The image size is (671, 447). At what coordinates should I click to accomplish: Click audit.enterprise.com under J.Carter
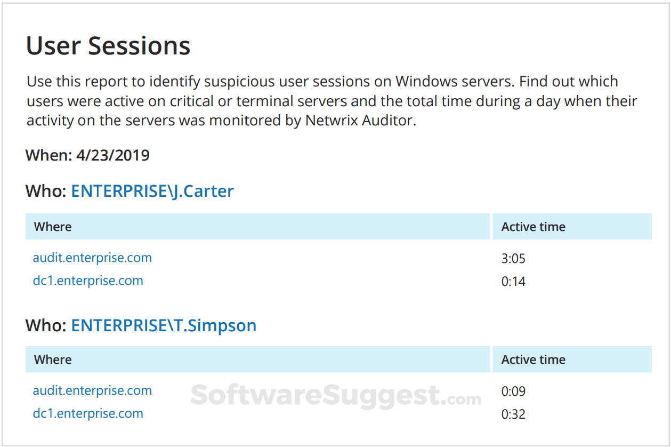pos(92,258)
